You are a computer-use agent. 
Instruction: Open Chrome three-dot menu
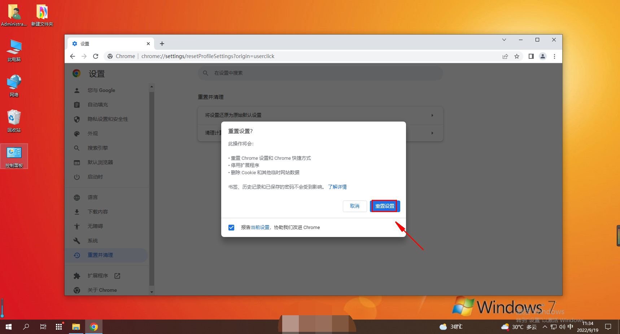(554, 56)
